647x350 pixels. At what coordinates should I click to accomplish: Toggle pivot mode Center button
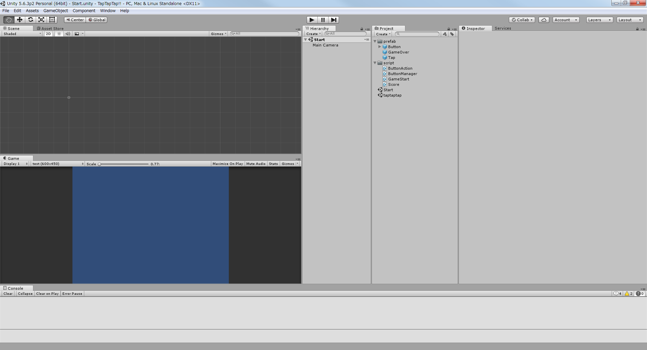[75, 20]
